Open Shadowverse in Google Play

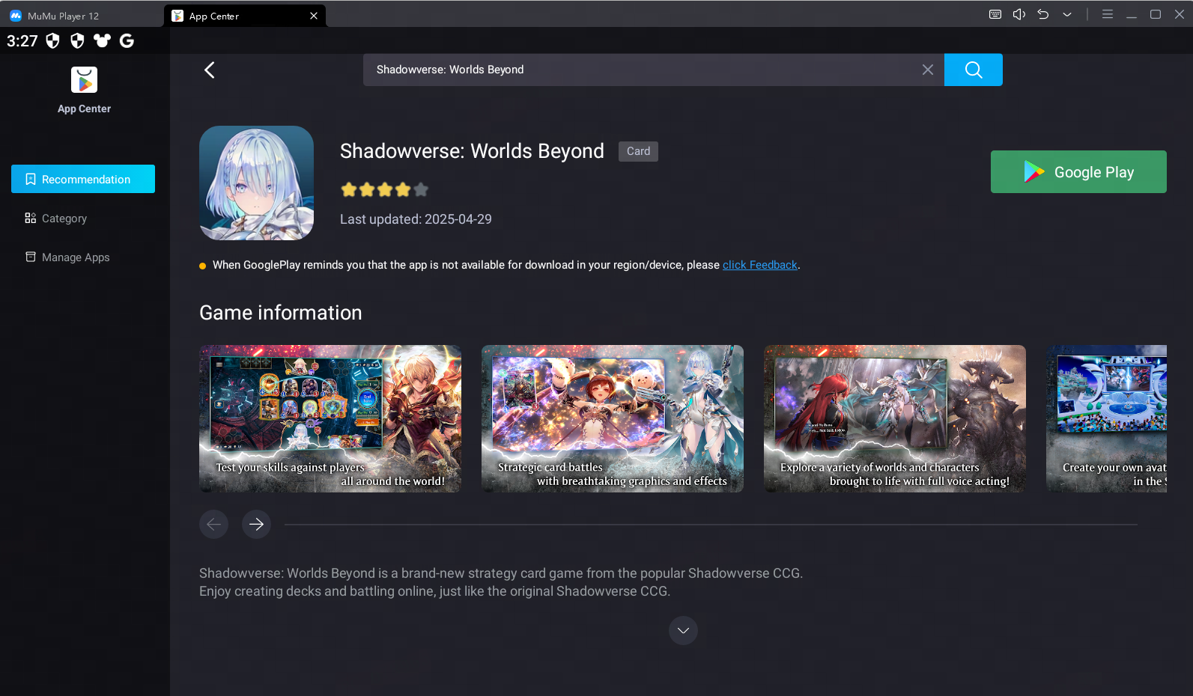1078,171
